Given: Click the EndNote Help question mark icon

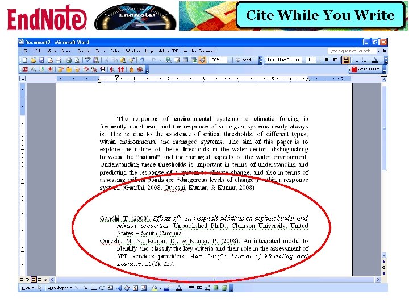Looking at the screenshot, I should [x=140, y=69].
